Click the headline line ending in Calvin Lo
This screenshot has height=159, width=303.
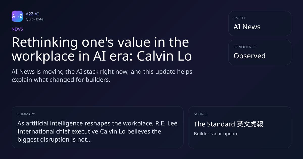[102, 56]
